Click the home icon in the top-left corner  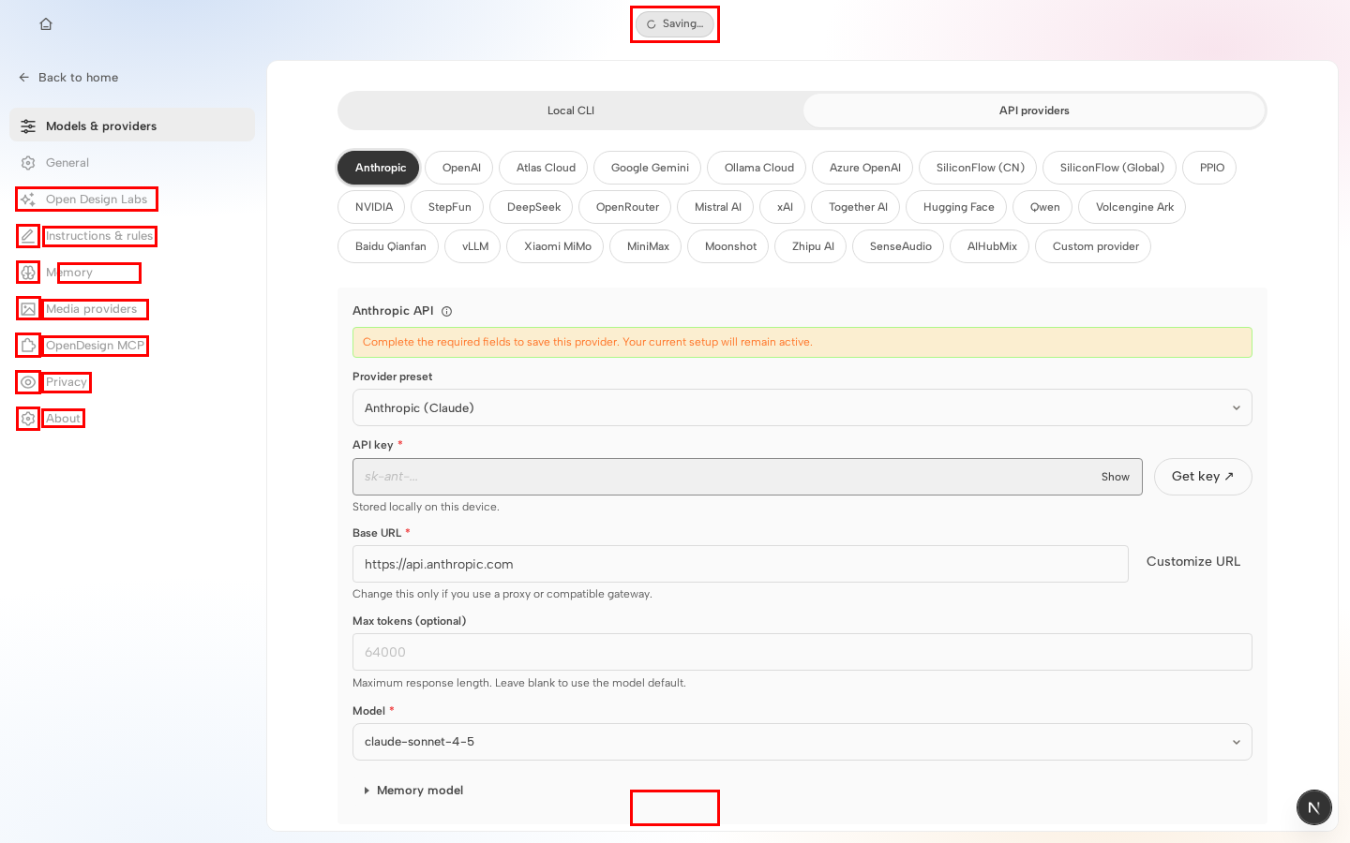46,24
